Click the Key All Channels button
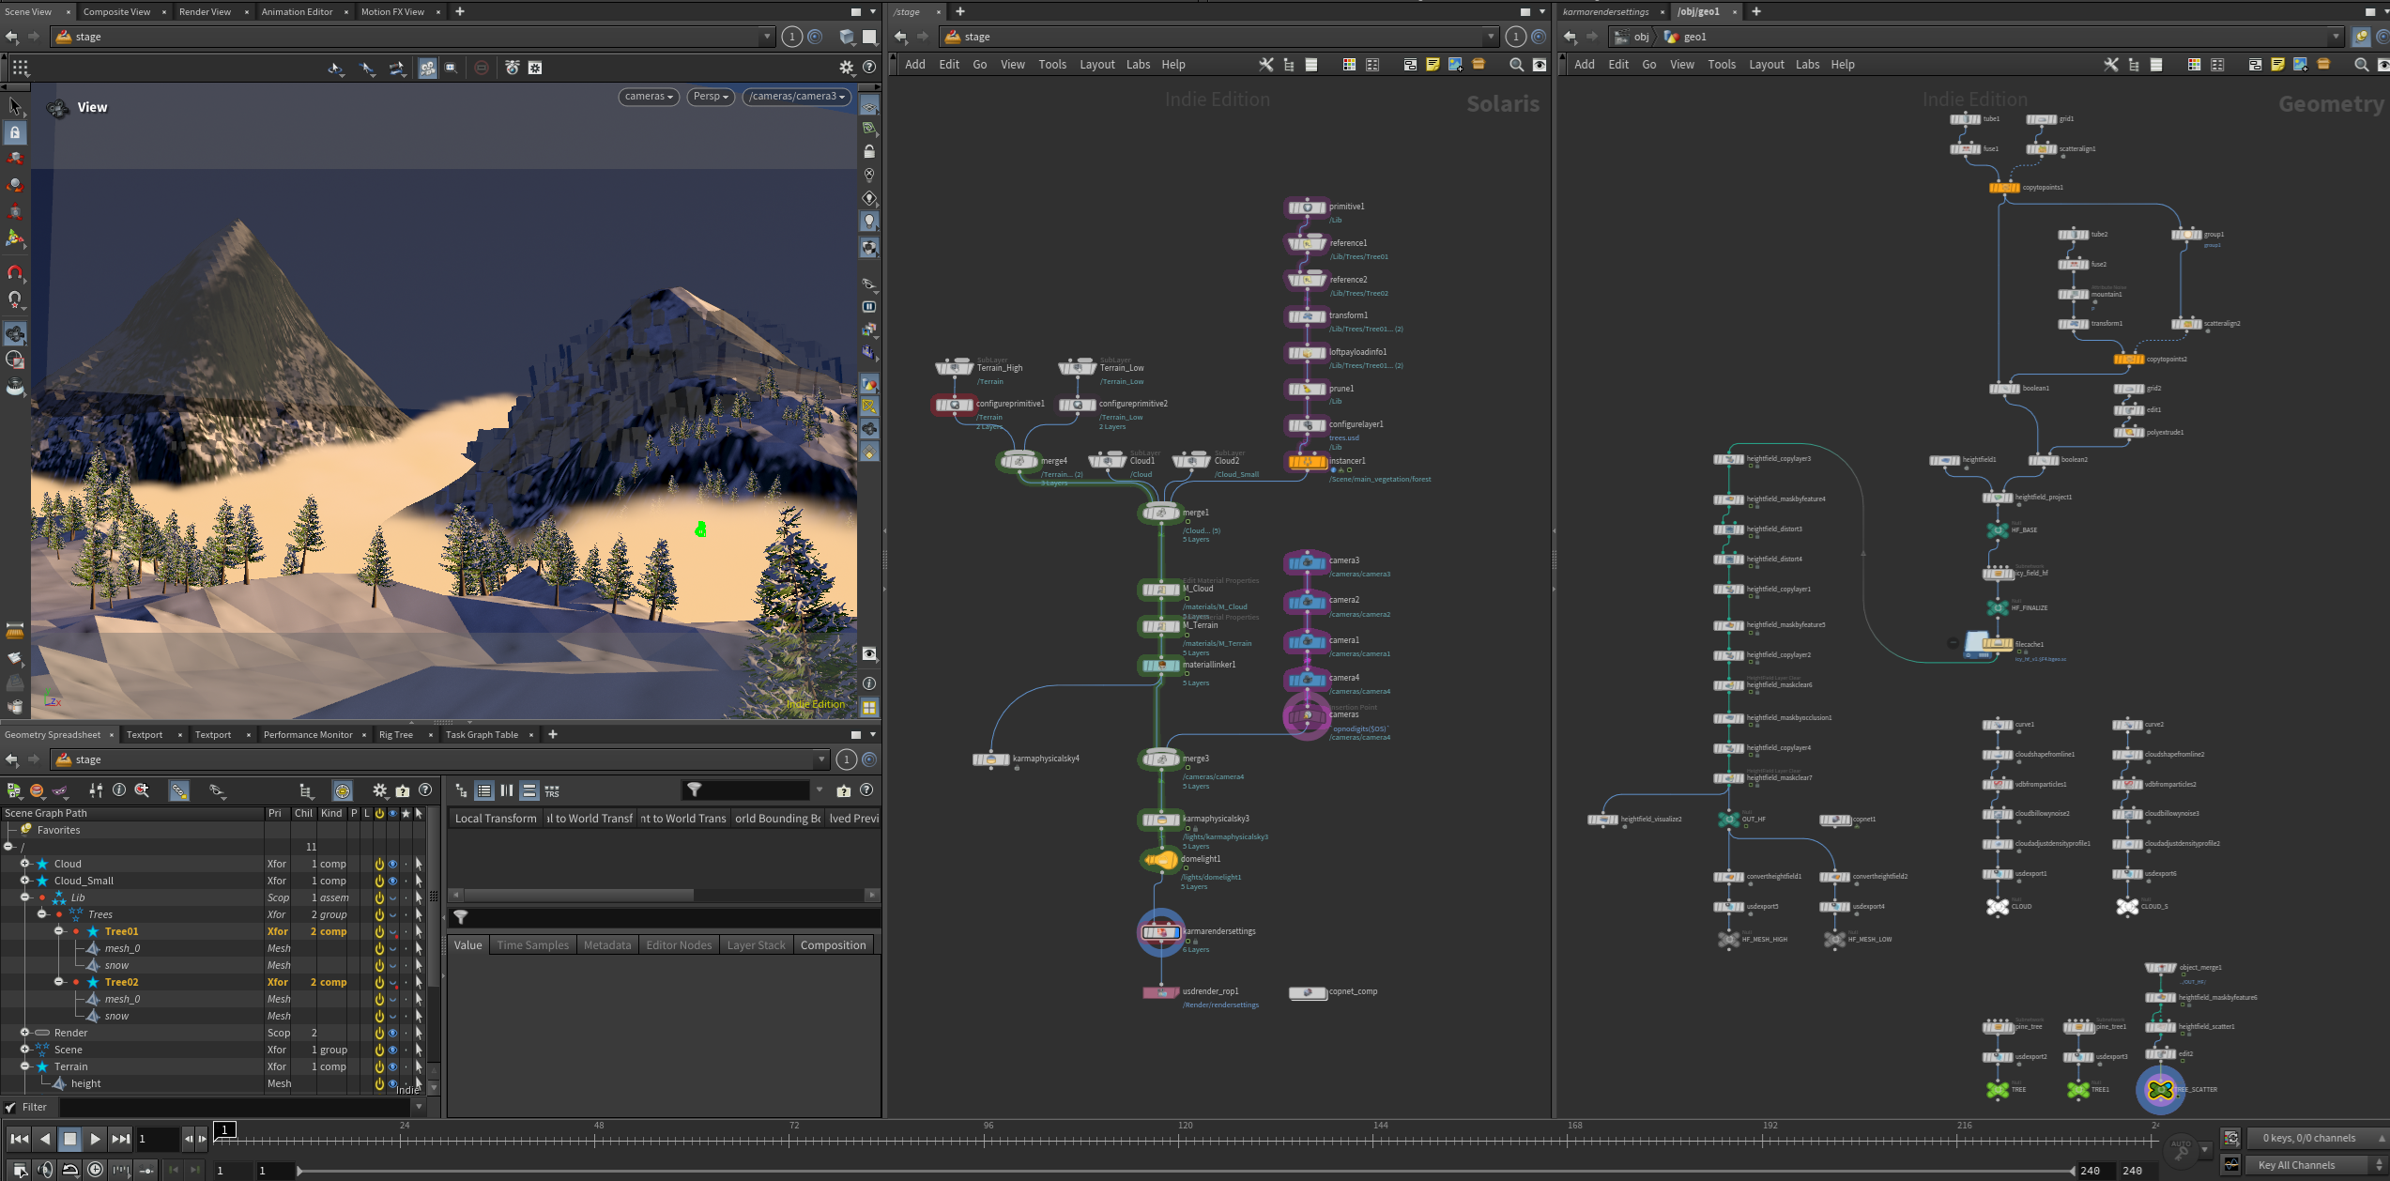The image size is (2390, 1181). point(2295,1165)
